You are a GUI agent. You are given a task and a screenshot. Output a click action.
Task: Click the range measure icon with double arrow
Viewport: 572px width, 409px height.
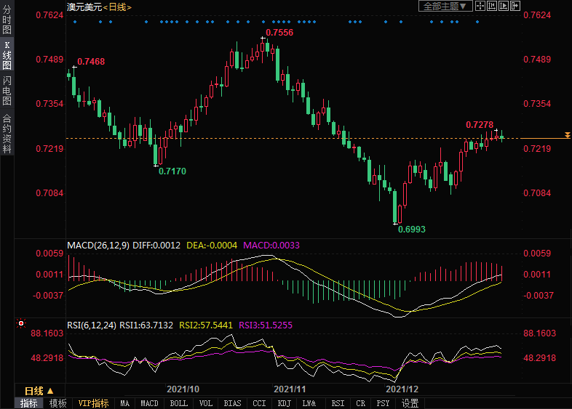tap(491, 6)
